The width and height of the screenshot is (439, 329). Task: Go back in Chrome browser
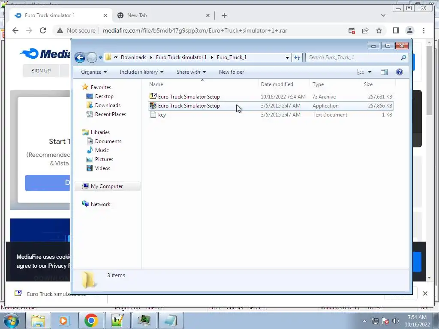(x=15, y=30)
